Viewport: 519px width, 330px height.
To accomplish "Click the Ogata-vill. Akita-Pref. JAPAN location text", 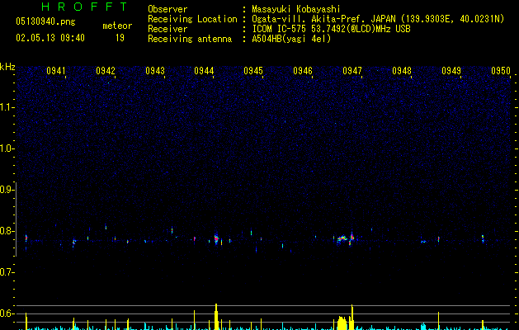I will coord(324,19).
